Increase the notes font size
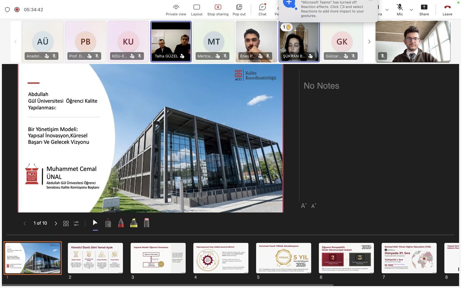Image resolution: width=461 pixels, height=288 pixels. [x=304, y=206]
